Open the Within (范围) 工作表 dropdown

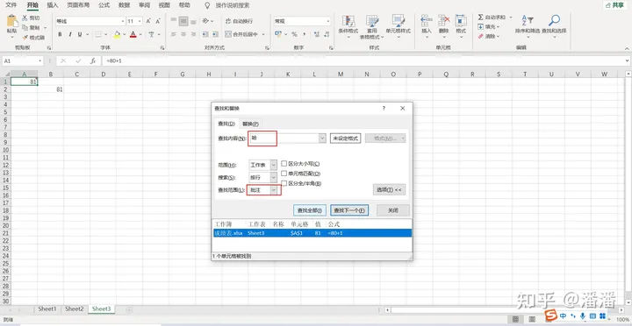[x=273, y=165]
